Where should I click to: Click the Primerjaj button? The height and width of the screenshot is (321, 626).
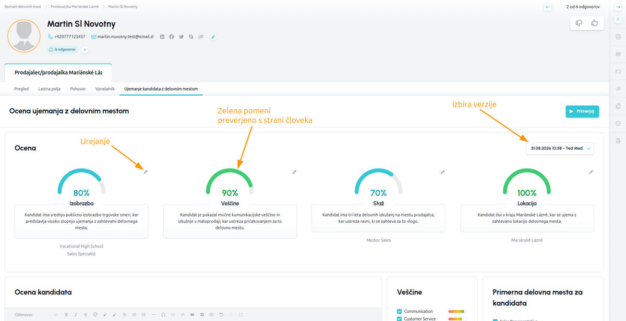pos(582,111)
